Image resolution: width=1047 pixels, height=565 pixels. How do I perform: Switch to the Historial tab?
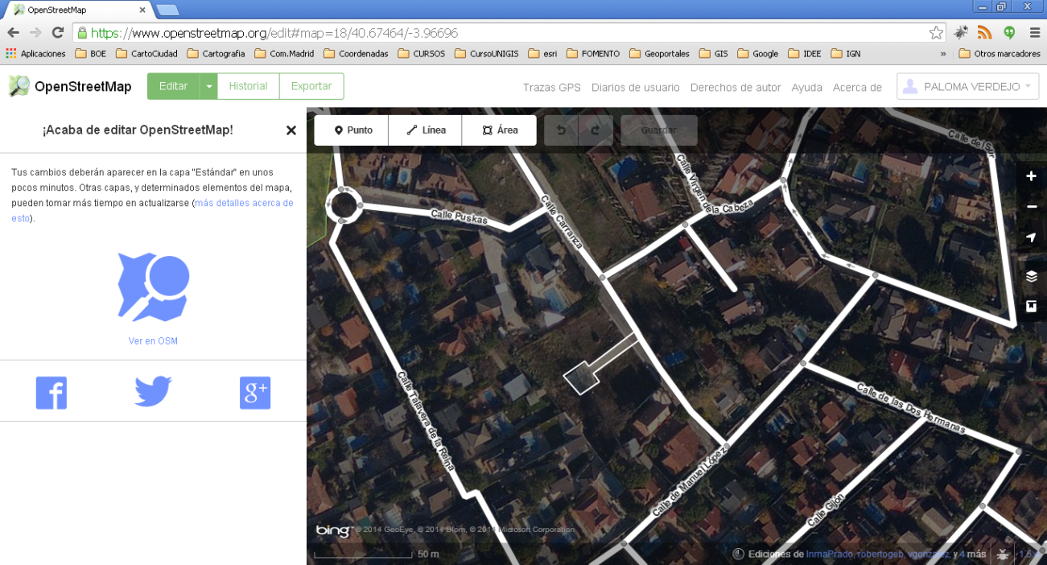[247, 85]
